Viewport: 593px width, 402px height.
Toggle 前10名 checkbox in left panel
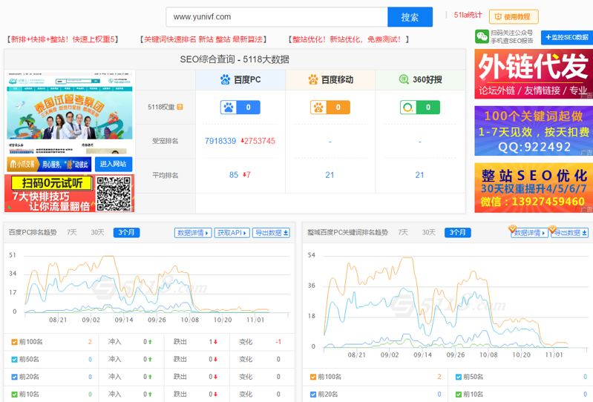point(14,394)
